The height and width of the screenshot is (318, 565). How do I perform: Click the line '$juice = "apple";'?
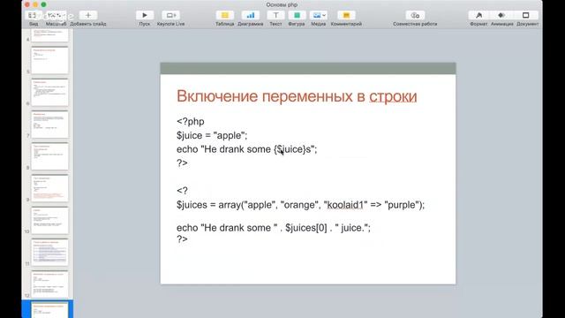(212, 135)
